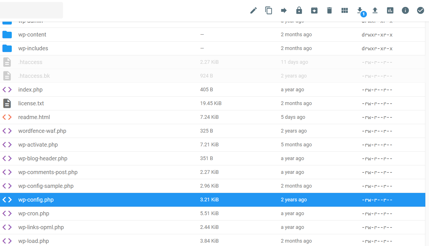Click -rw-r--r-- permissions of index.php row
The height and width of the screenshot is (246, 429).
[x=377, y=90]
